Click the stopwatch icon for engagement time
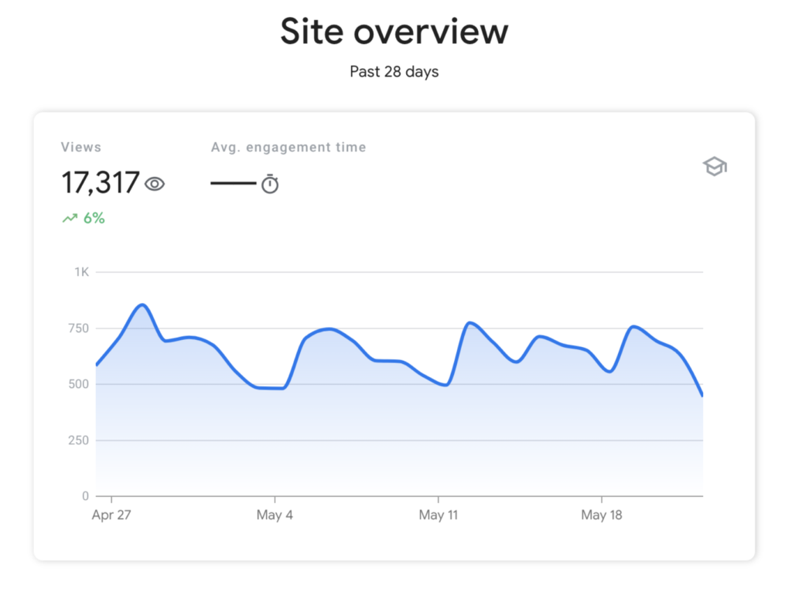 (269, 184)
